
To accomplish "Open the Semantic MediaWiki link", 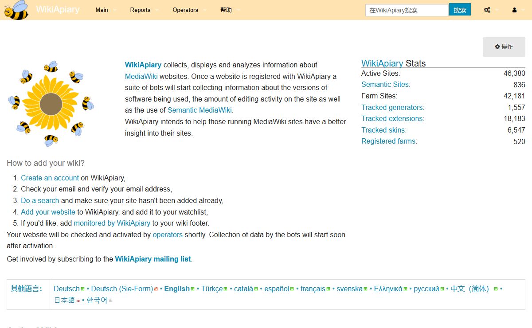I will click(200, 110).
